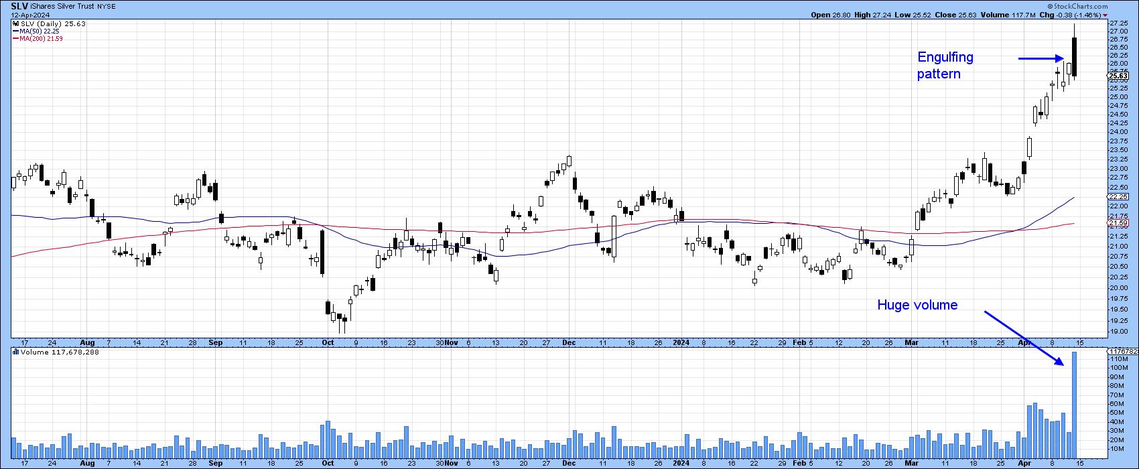The width and height of the screenshot is (1139, 469).
Task: Click the Oct label under the volume panel
Action: point(328,463)
